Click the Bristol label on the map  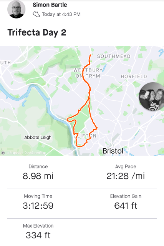[x=113, y=151]
